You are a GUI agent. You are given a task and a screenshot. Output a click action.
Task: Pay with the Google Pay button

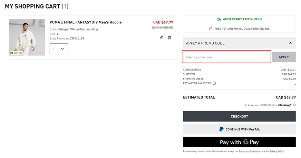239,142
